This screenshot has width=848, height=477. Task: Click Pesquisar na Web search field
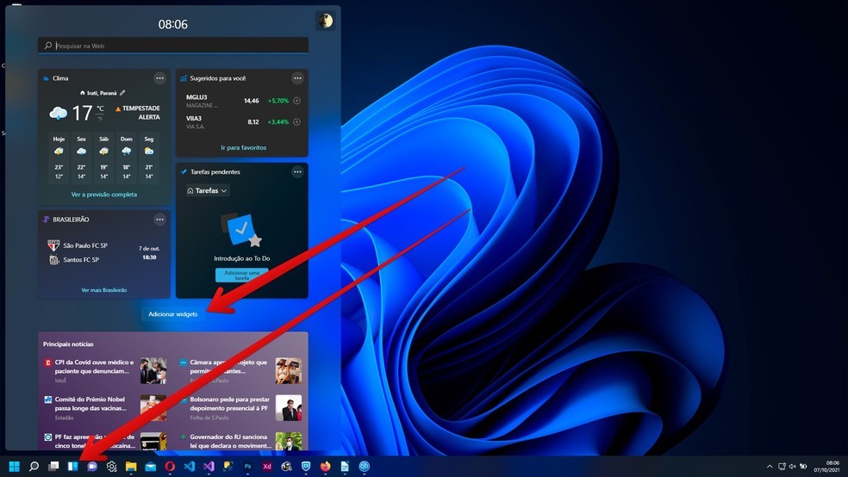click(173, 46)
